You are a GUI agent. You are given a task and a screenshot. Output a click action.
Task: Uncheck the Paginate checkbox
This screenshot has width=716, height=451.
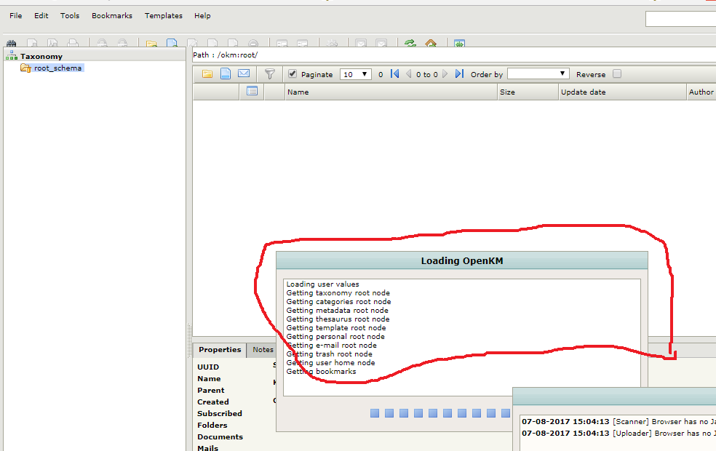point(293,74)
